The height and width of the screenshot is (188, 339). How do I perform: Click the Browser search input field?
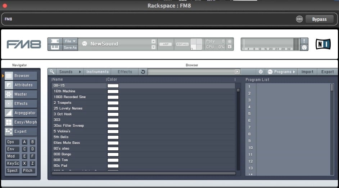191,72
